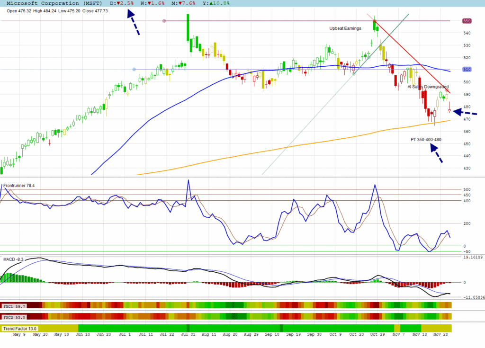Click the PT 350-400-480 price target note
The width and height of the screenshot is (485, 348).
[x=426, y=140]
